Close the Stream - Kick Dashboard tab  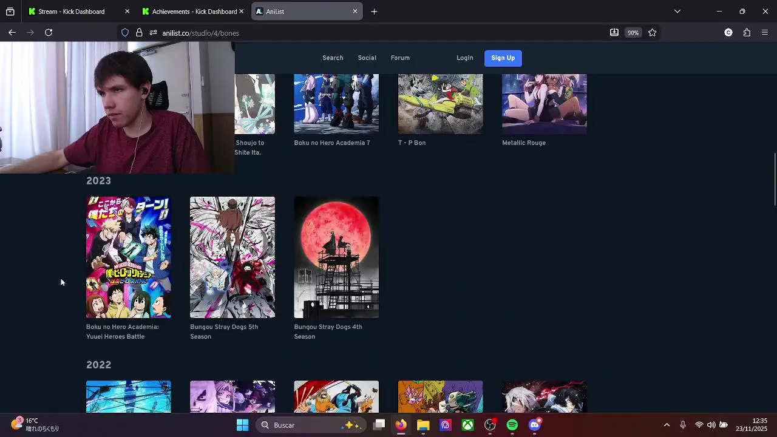[x=127, y=12]
